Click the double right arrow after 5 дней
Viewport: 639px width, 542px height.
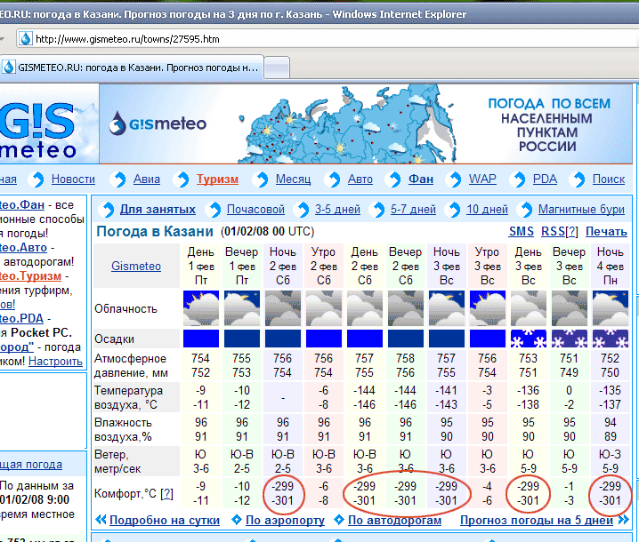click(x=623, y=520)
